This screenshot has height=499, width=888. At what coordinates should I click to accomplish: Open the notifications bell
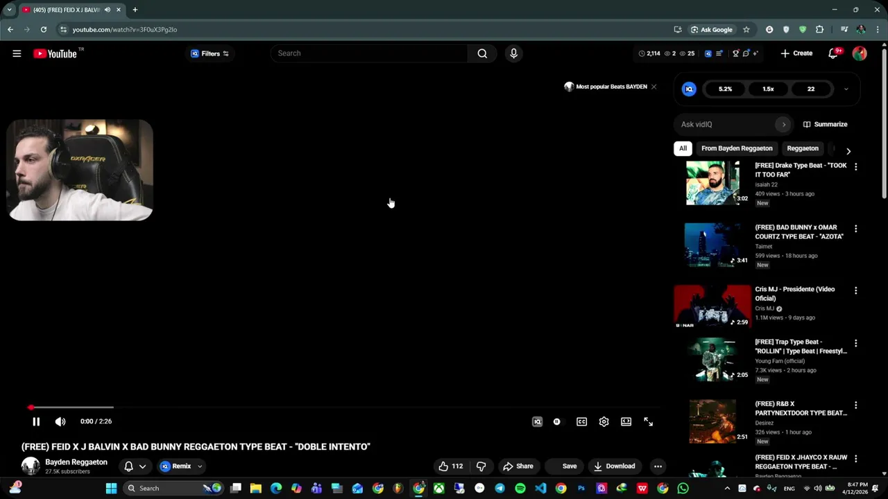point(833,53)
